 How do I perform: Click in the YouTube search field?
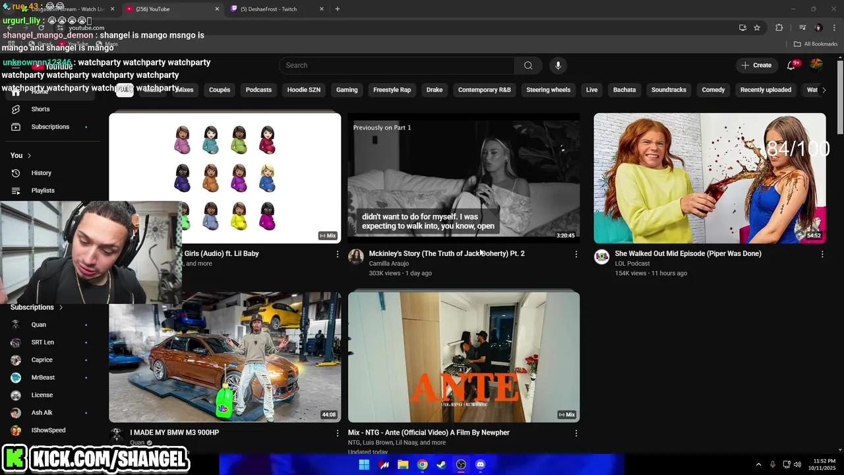tap(397, 65)
